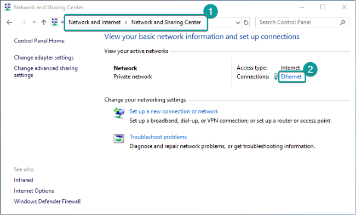Screen dimensions: 356x215
Task: Click the 'View your basic network information' title
Action: point(202,37)
